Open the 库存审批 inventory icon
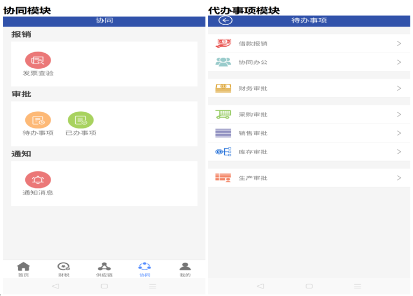Screen dimensions: 413x296 click(223, 152)
